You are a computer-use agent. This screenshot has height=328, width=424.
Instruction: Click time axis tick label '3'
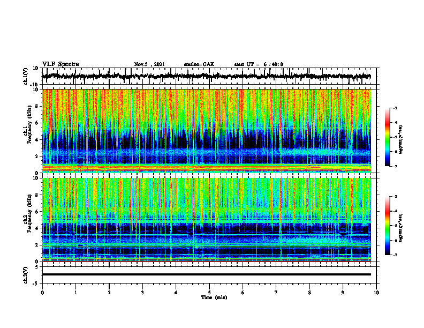142,293
